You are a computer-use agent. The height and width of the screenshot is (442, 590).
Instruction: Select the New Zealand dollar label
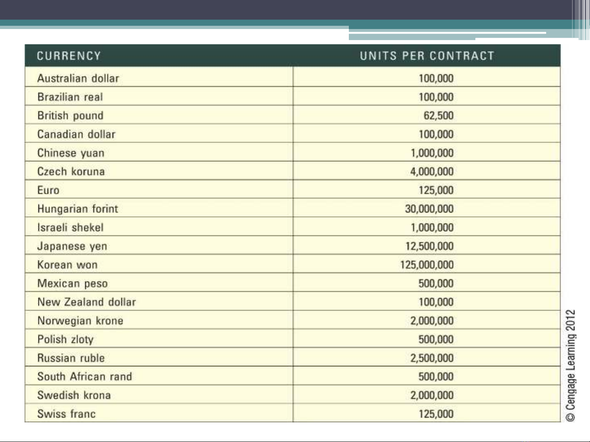(87, 302)
